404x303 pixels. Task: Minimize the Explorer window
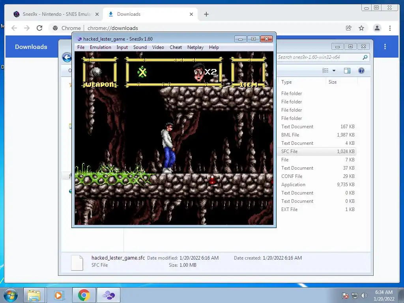pyautogui.click(x=337, y=47)
